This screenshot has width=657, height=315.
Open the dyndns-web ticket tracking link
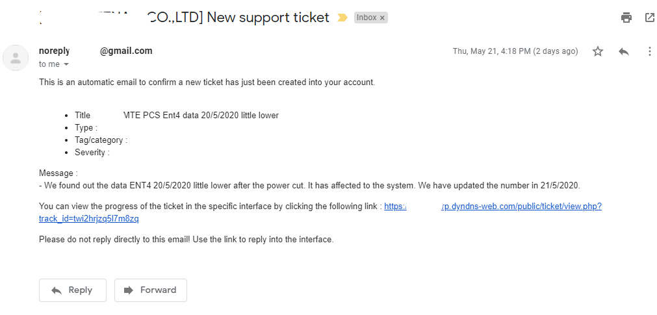[493, 206]
